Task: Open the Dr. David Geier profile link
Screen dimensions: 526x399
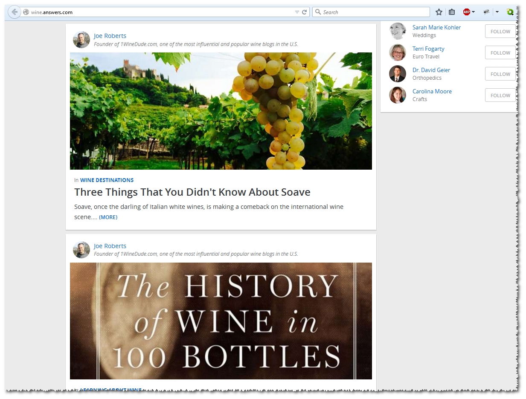Action: pyautogui.click(x=431, y=70)
